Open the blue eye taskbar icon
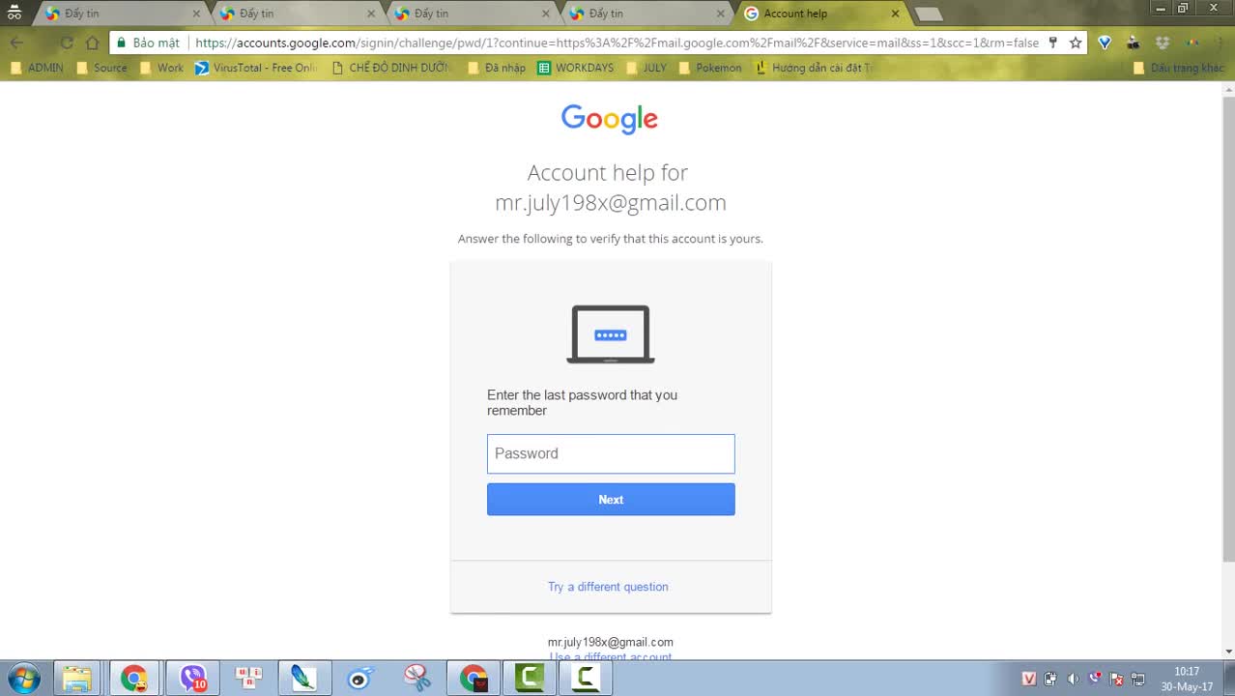The height and width of the screenshot is (696, 1235). [x=360, y=679]
